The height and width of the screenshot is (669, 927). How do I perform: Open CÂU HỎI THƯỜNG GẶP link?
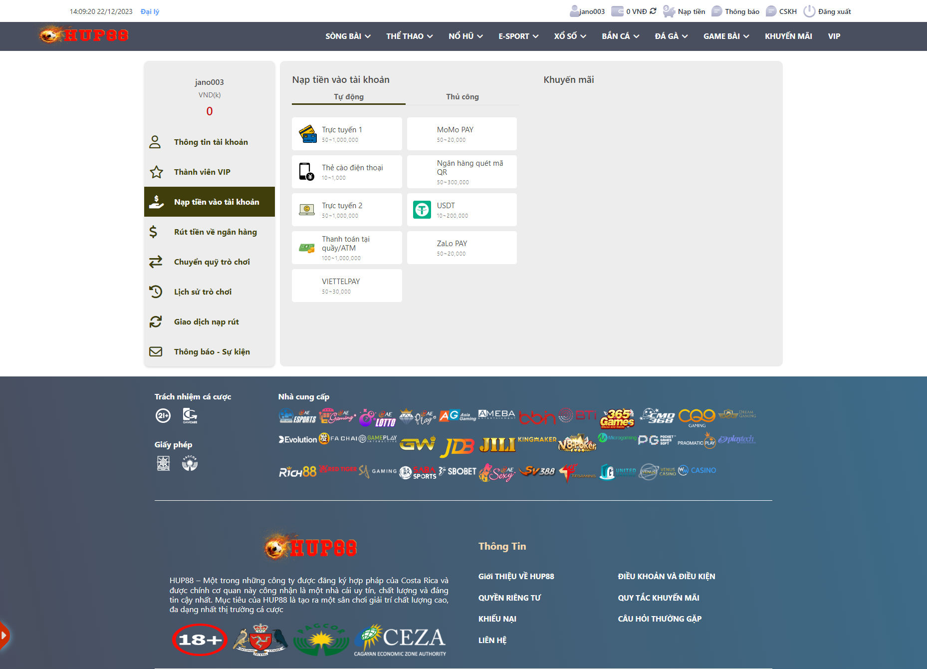tap(660, 619)
